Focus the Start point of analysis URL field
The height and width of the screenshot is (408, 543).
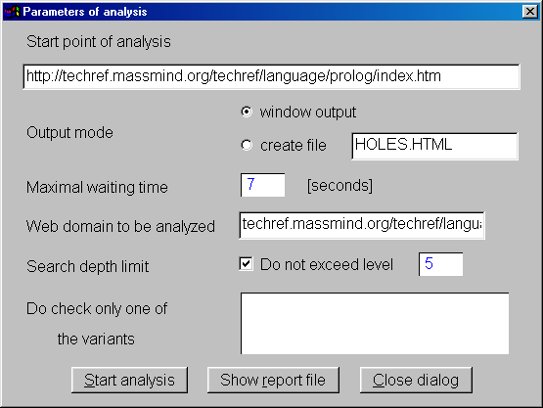pos(272,76)
